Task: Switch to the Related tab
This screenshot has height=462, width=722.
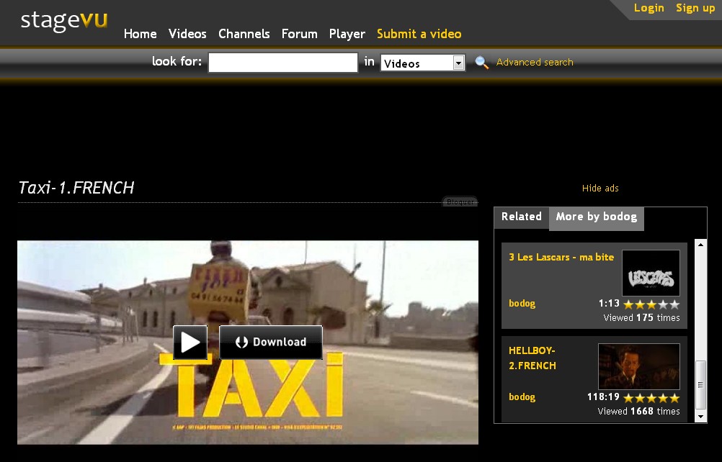Action: [x=521, y=217]
